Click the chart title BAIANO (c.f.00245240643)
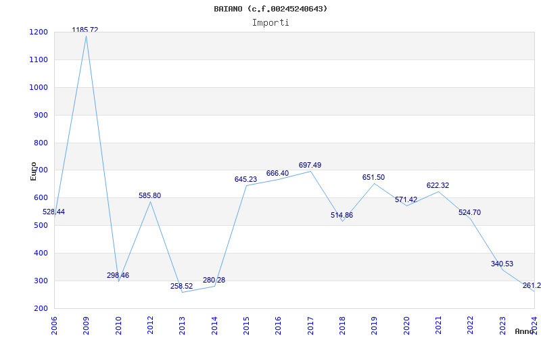The width and height of the screenshot is (541, 338). (x=270, y=9)
